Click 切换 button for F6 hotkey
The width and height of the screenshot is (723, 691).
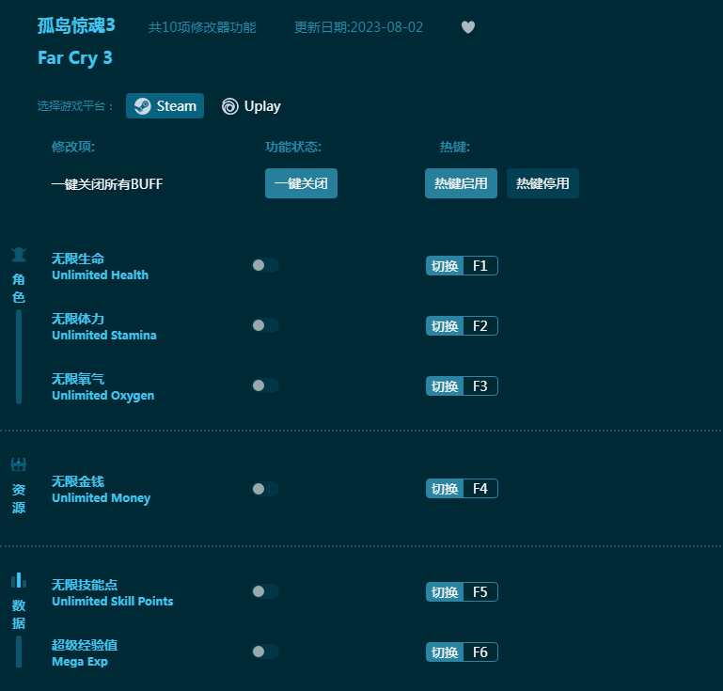pos(445,652)
